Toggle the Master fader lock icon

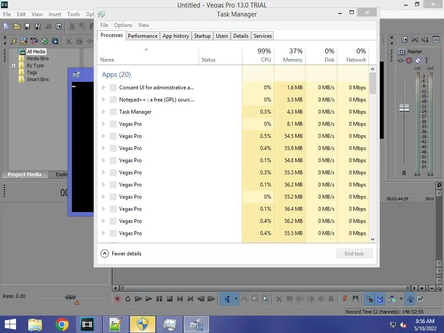(404, 173)
